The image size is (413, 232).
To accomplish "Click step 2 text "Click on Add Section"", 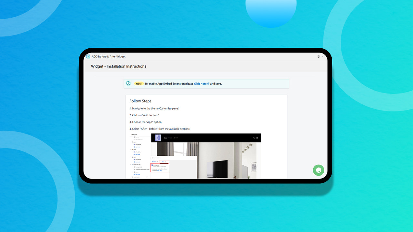I will click(x=144, y=115).
